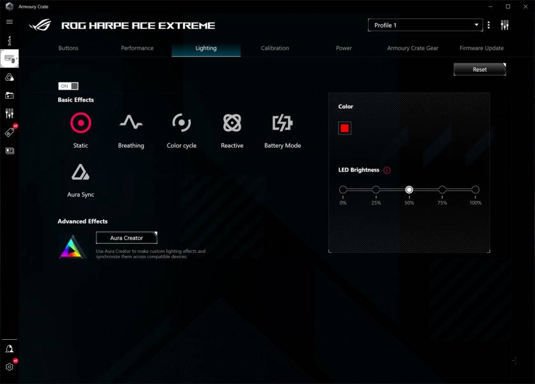Select the Reactive lighting effect
This screenshot has width=535, height=384.
point(232,131)
